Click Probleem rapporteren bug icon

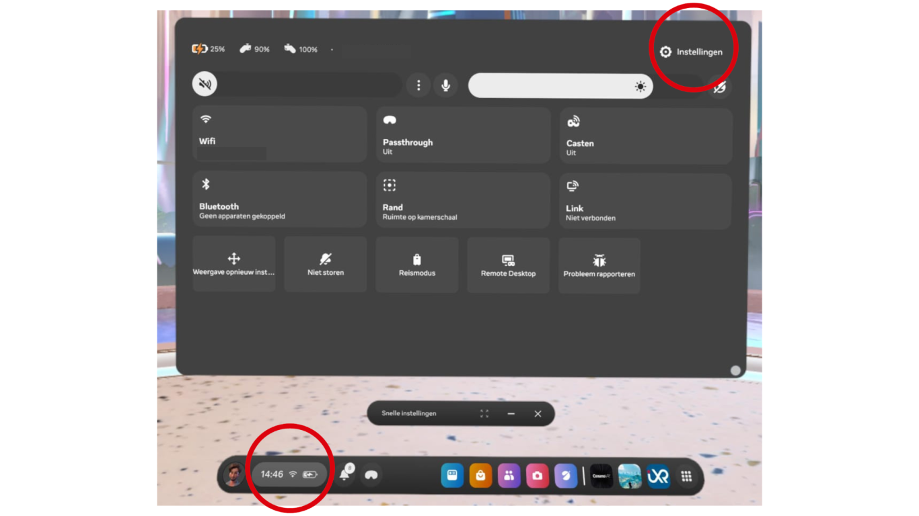(x=599, y=261)
